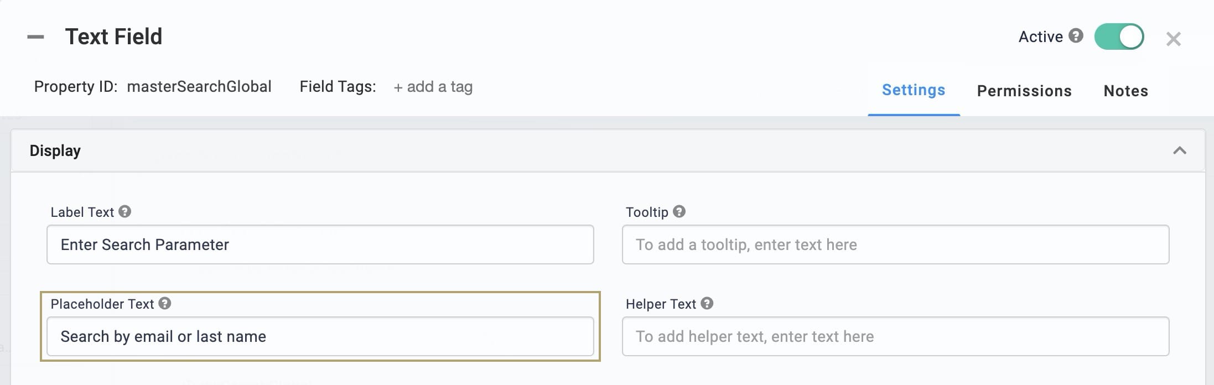Image resolution: width=1214 pixels, height=385 pixels.
Task: Switch to the Permissions tab
Action: pos(1024,91)
